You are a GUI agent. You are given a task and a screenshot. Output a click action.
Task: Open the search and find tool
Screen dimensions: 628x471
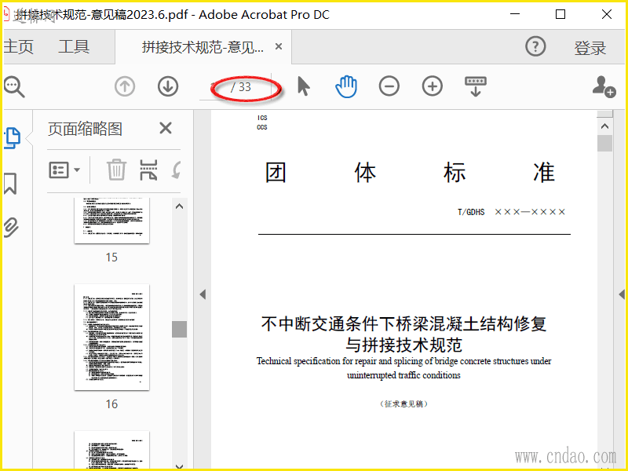(x=14, y=86)
